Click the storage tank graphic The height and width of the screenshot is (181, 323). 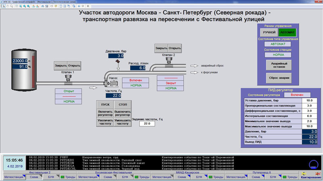(24, 70)
